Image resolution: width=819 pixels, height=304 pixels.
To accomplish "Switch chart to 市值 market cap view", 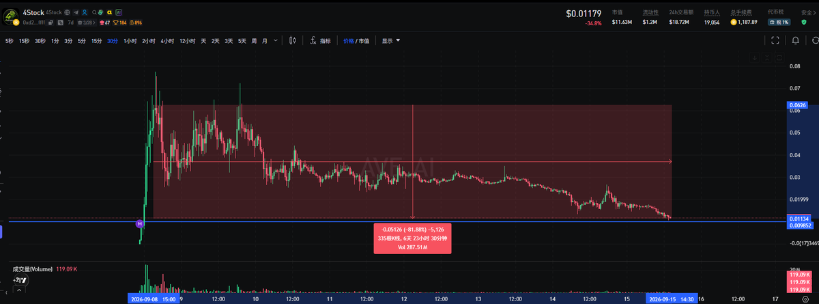I will click(x=363, y=41).
